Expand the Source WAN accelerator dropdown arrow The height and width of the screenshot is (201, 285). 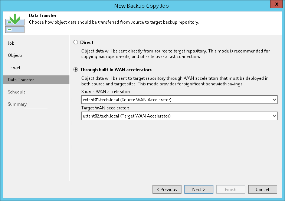[274, 100]
